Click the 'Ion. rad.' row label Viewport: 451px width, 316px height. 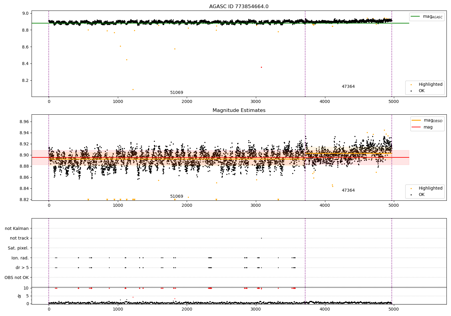pyautogui.click(x=20, y=258)
